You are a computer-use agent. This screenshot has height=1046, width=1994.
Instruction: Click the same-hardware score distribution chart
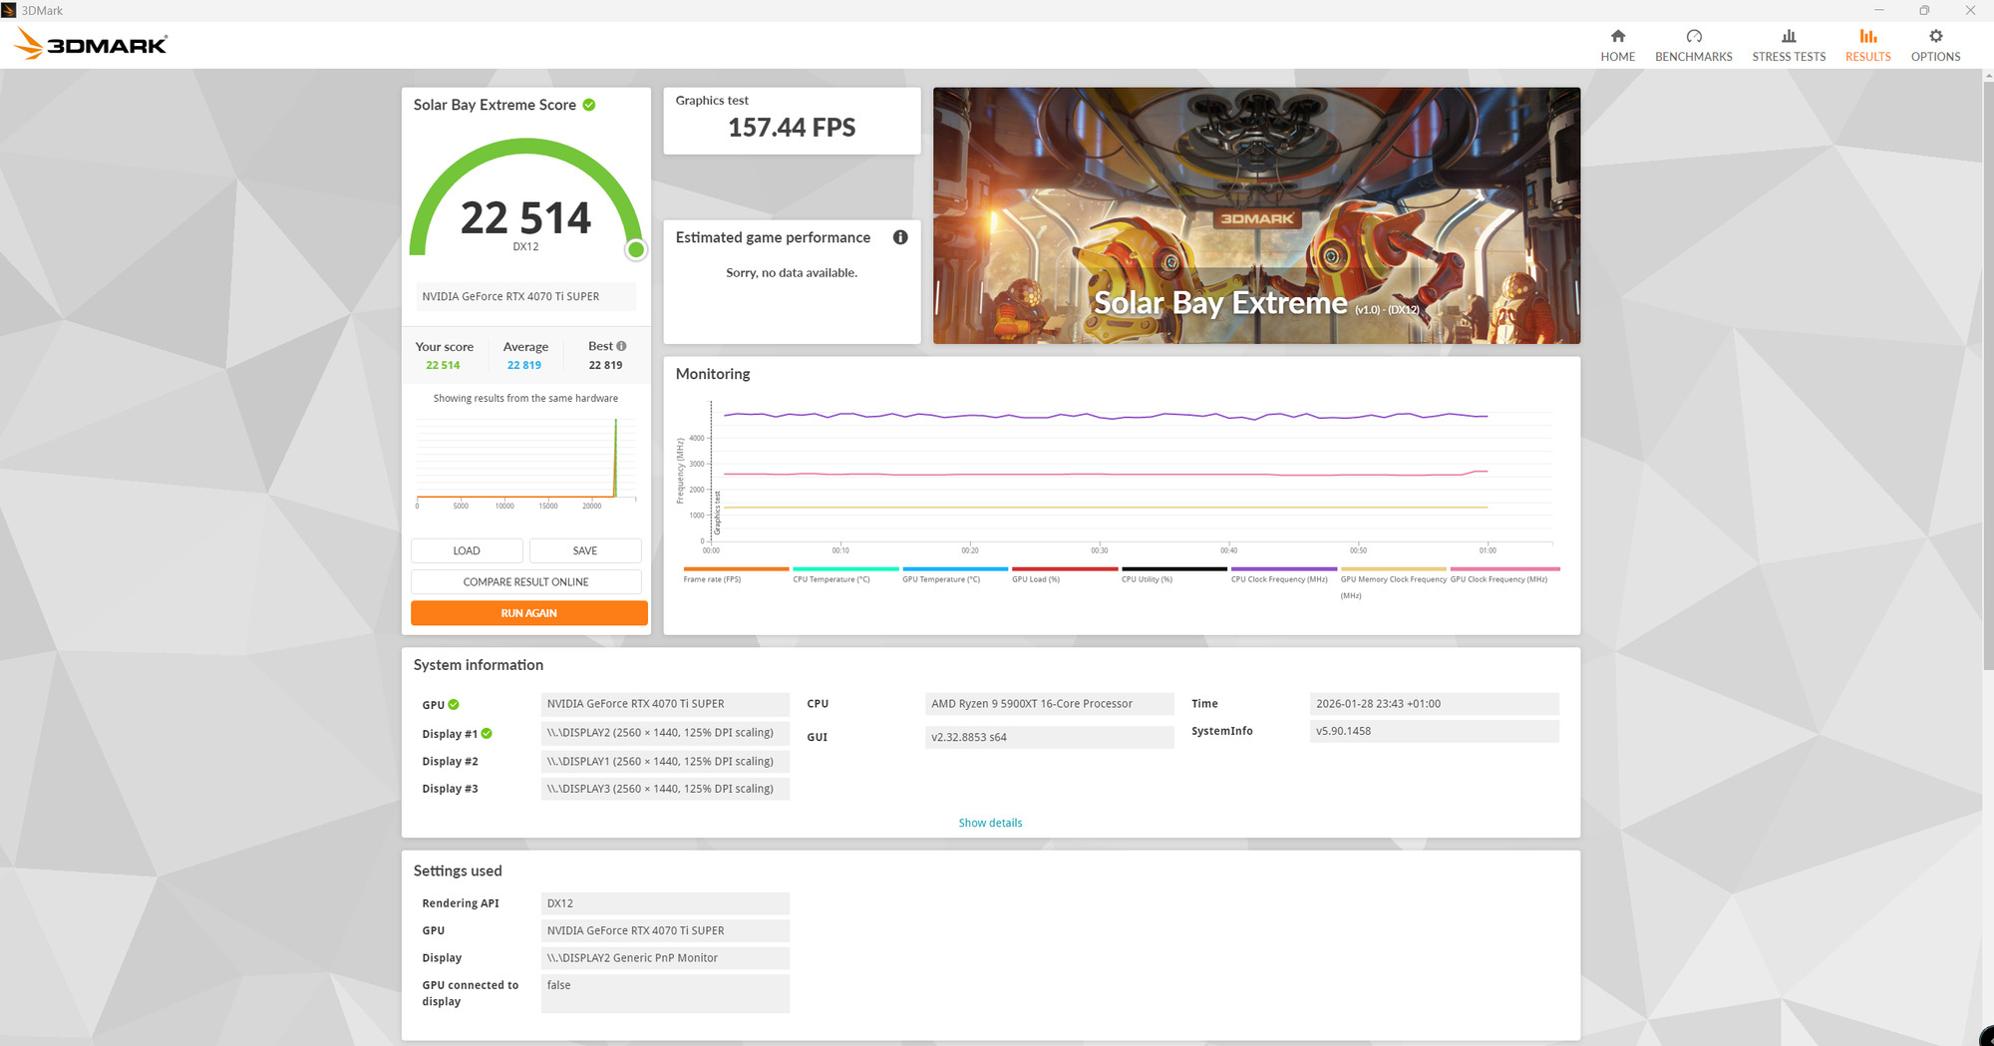(525, 459)
